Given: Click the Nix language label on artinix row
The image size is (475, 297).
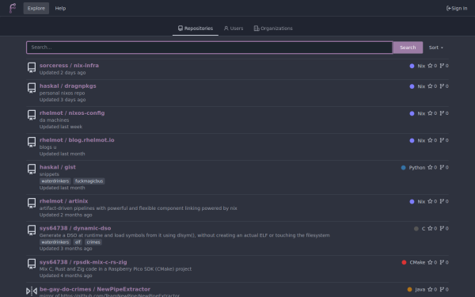Looking at the screenshot, I should coord(421,201).
